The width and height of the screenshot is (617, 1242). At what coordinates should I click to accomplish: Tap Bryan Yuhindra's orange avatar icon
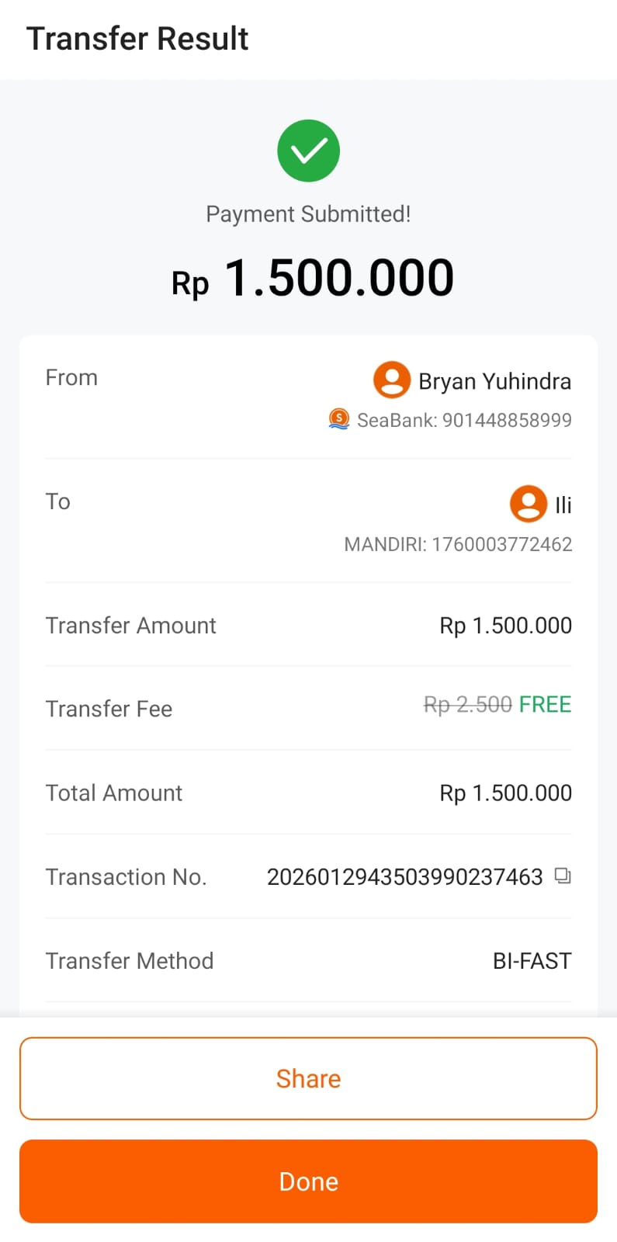coord(392,380)
